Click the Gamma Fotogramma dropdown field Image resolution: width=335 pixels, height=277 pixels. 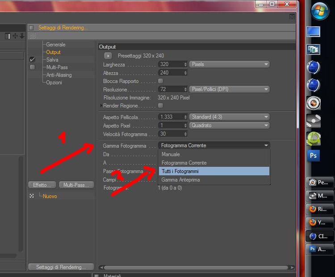(214, 145)
